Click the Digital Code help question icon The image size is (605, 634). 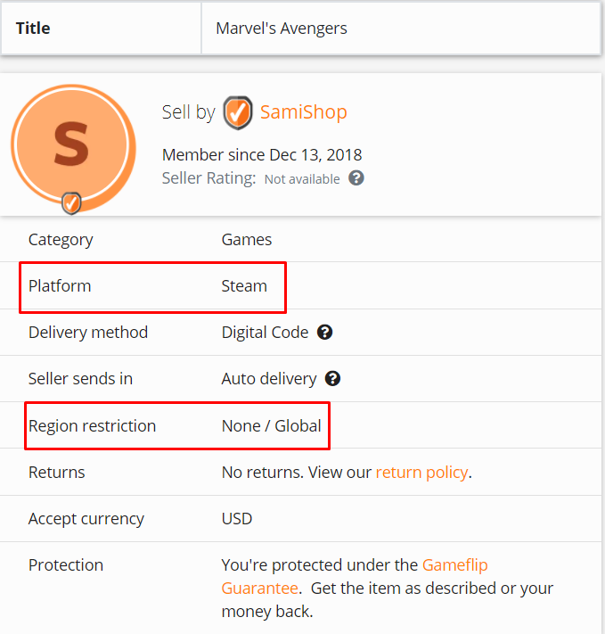(325, 333)
